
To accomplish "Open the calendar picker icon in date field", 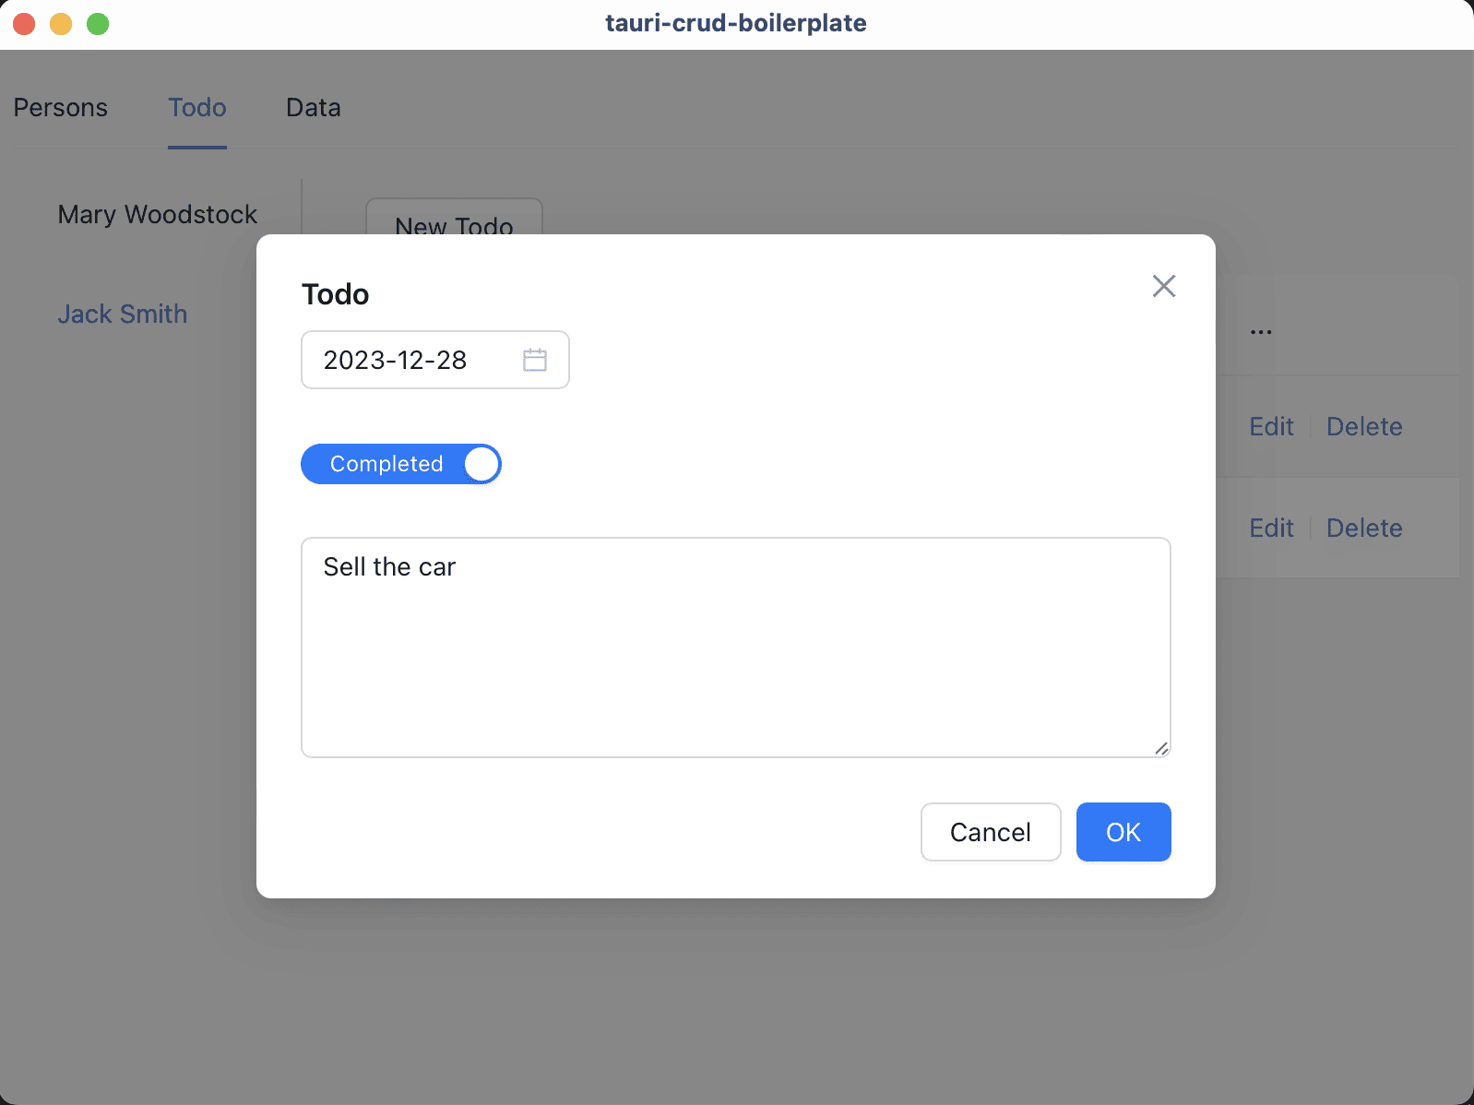I will click(535, 360).
